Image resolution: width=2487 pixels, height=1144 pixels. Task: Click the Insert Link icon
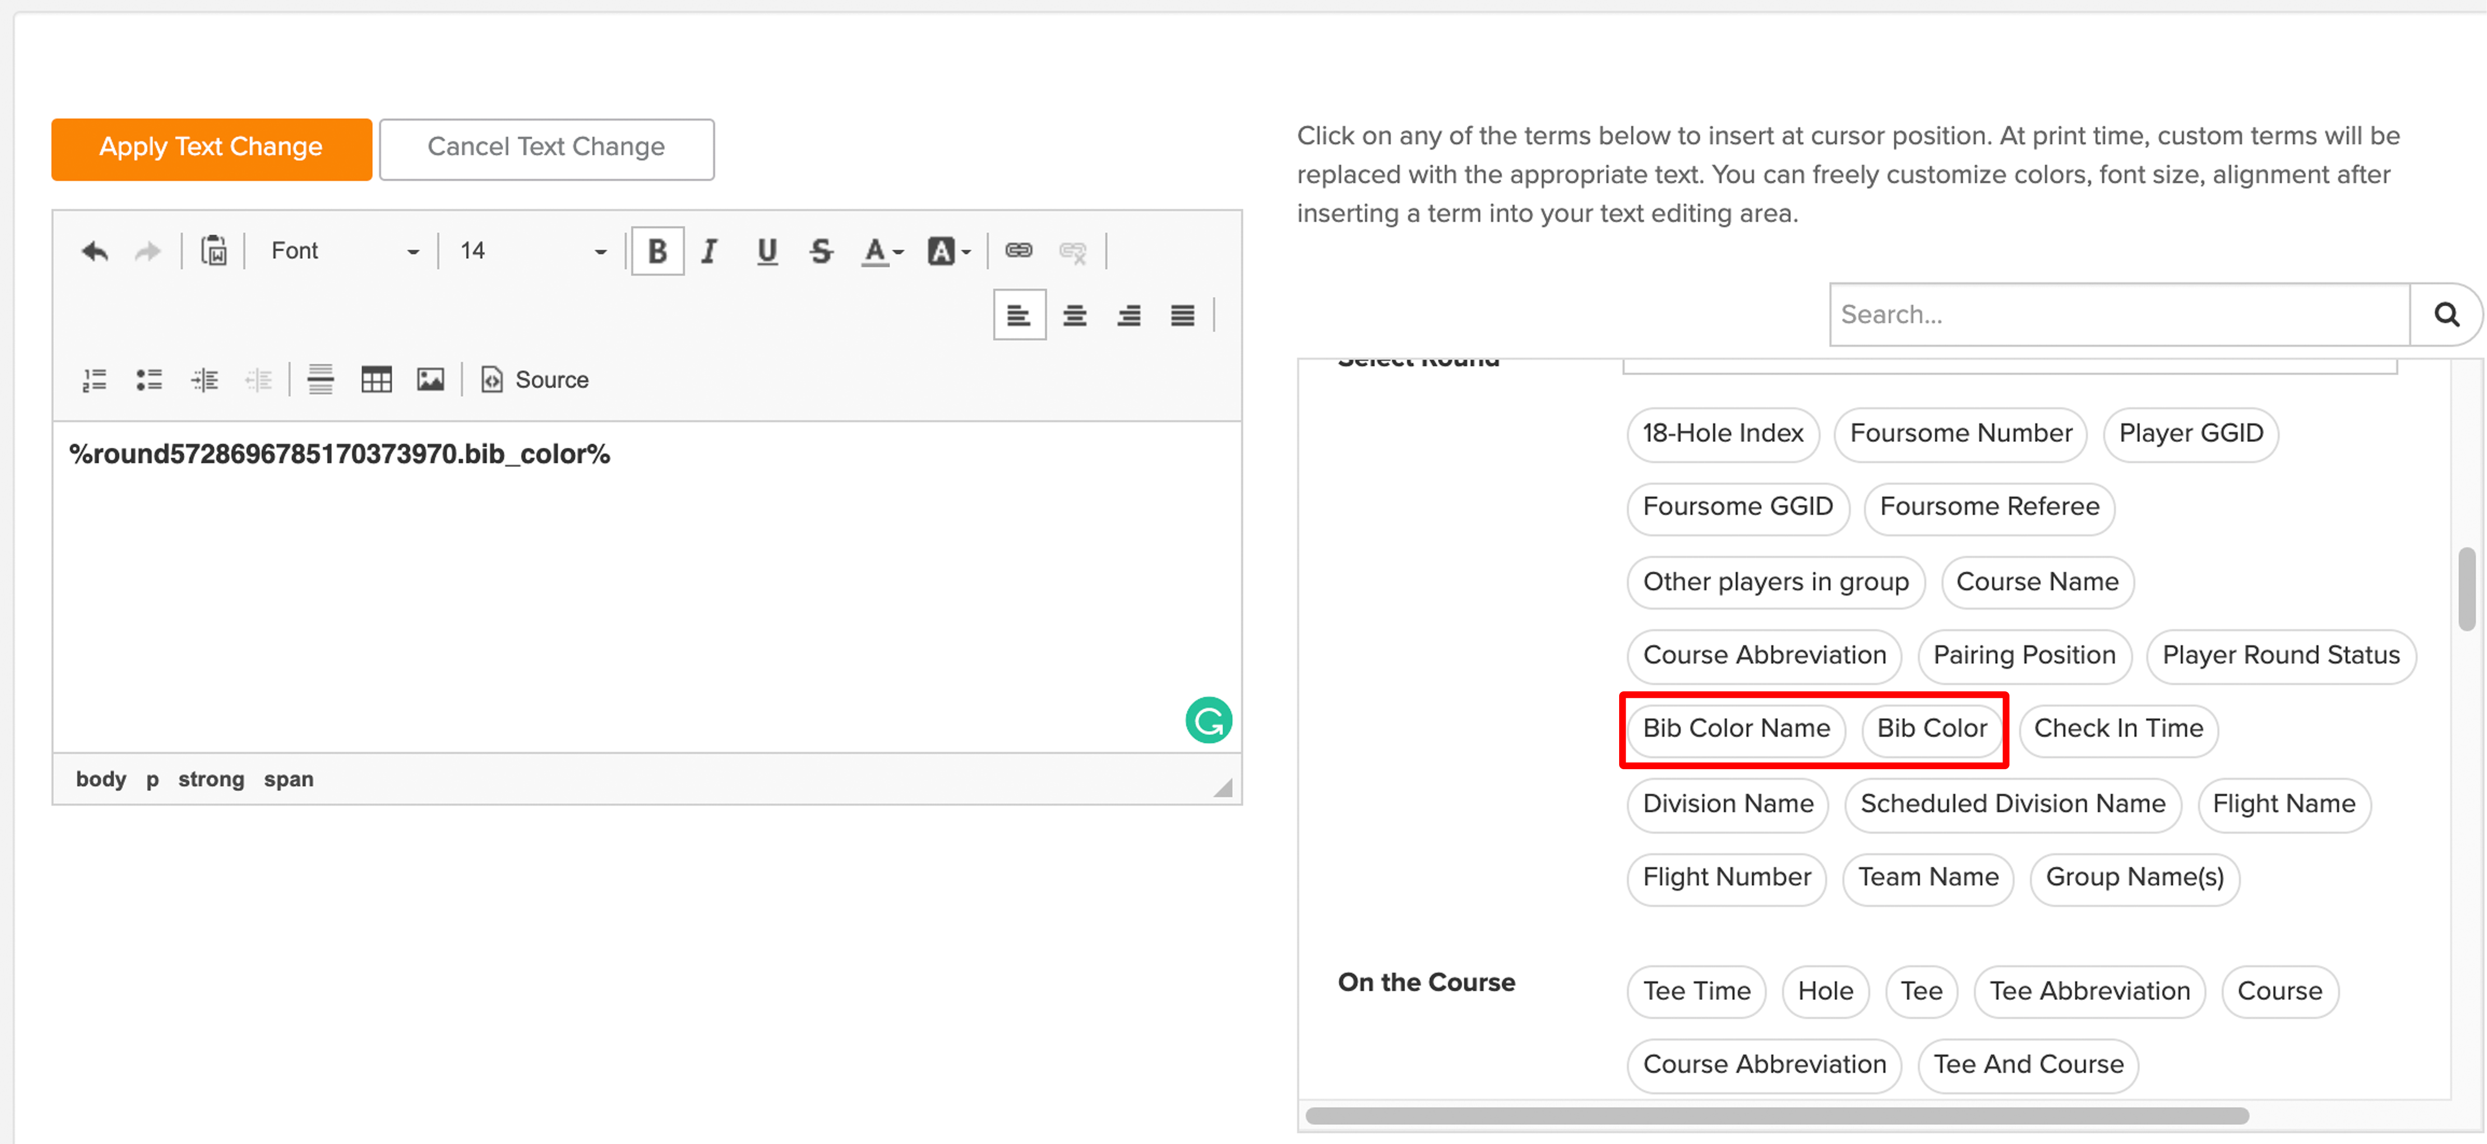pos(1018,251)
